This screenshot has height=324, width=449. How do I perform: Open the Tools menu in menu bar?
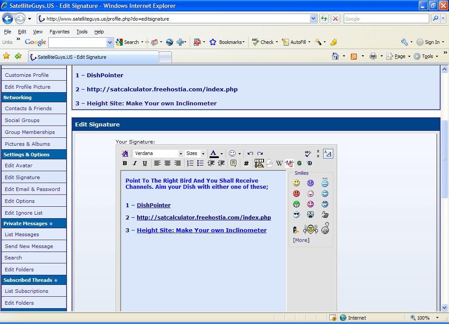[82, 32]
